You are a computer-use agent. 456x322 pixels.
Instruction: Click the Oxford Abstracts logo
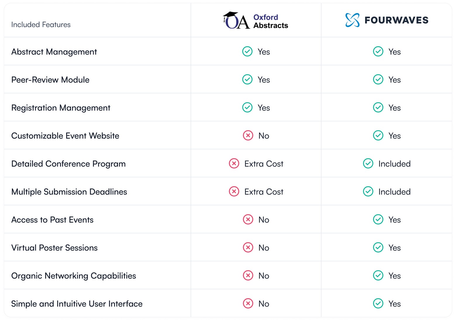point(255,21)
